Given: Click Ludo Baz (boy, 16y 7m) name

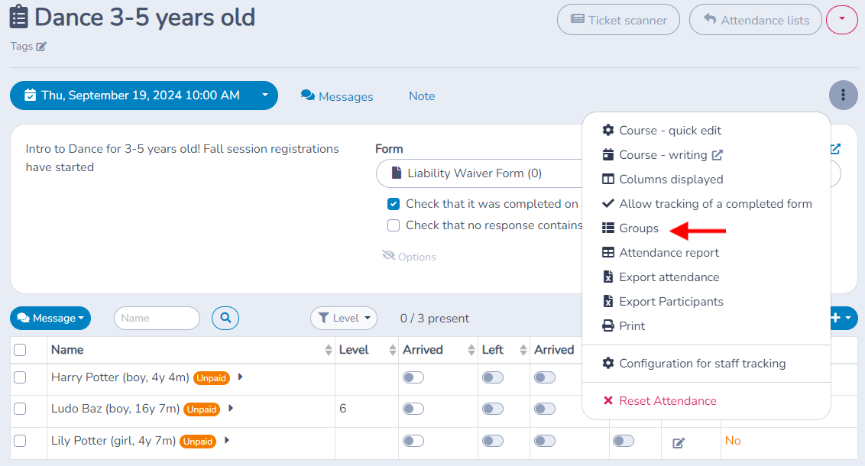Looking at the screenshot, I should [115, 409].
